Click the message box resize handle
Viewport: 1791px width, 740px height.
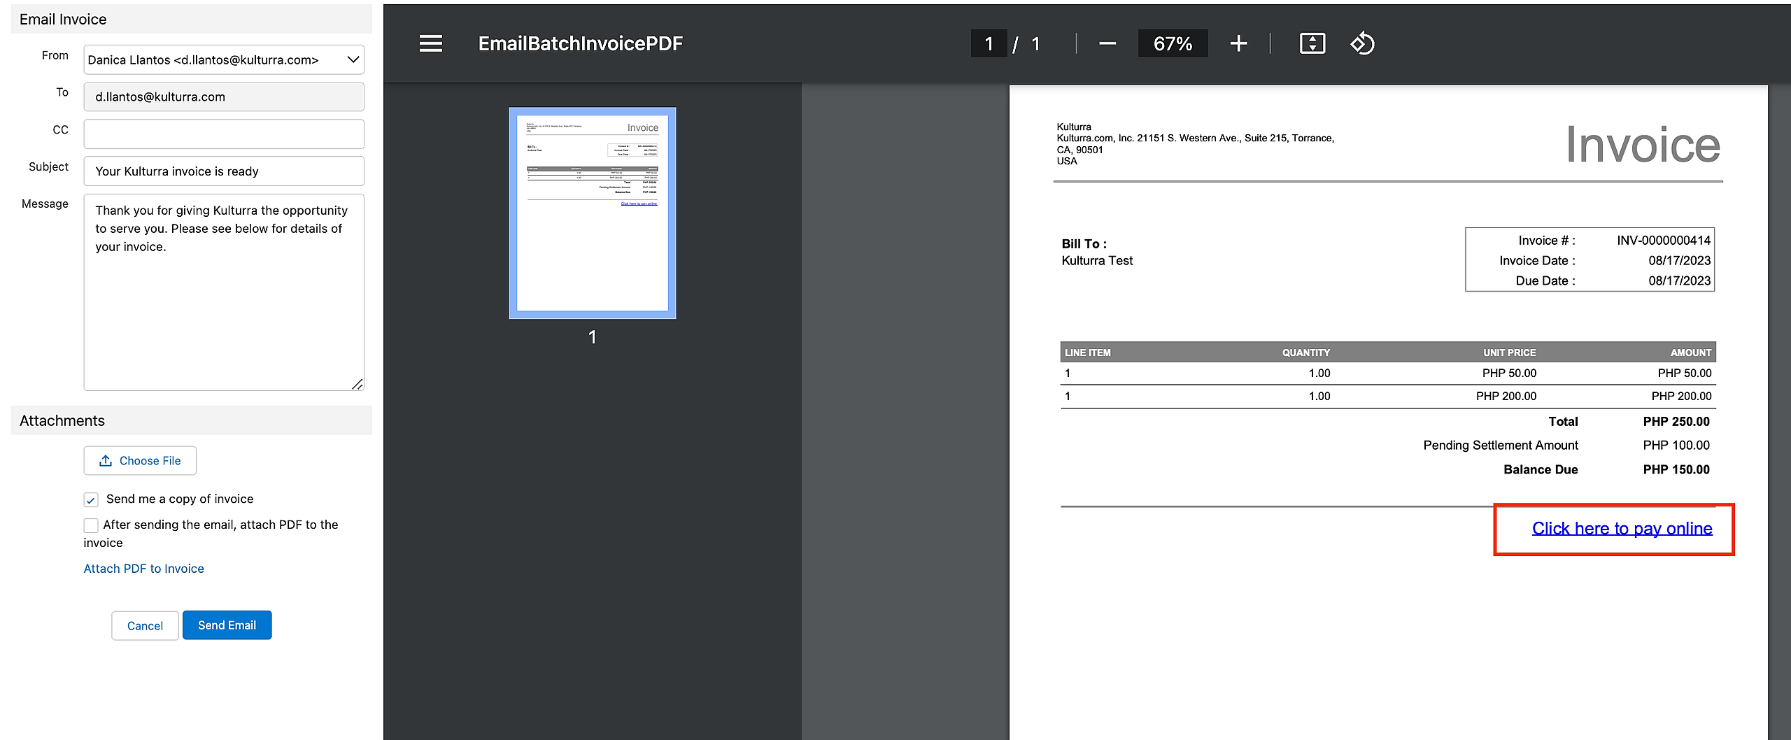pos(357,383)
